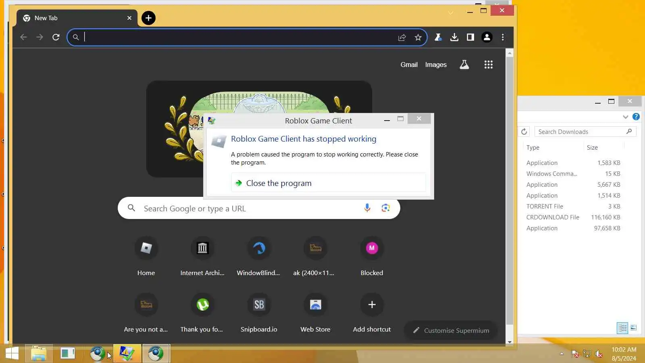
Task: Select the Application row sized 1,514 KB
Action: point(574,196)
